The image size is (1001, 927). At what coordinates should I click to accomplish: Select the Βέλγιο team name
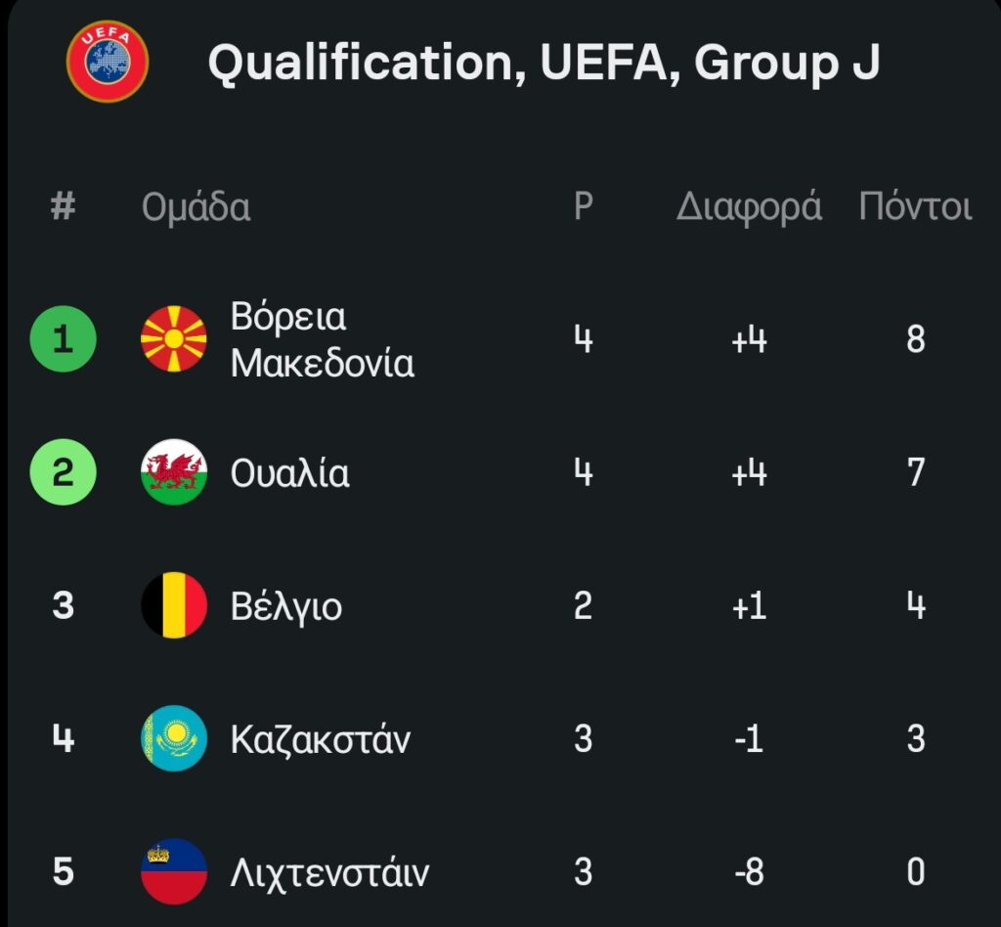coord(285,606)
